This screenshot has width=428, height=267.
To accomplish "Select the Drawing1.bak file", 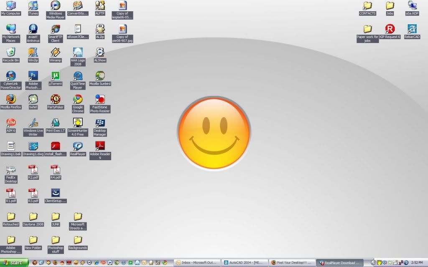I will (10, 149).
